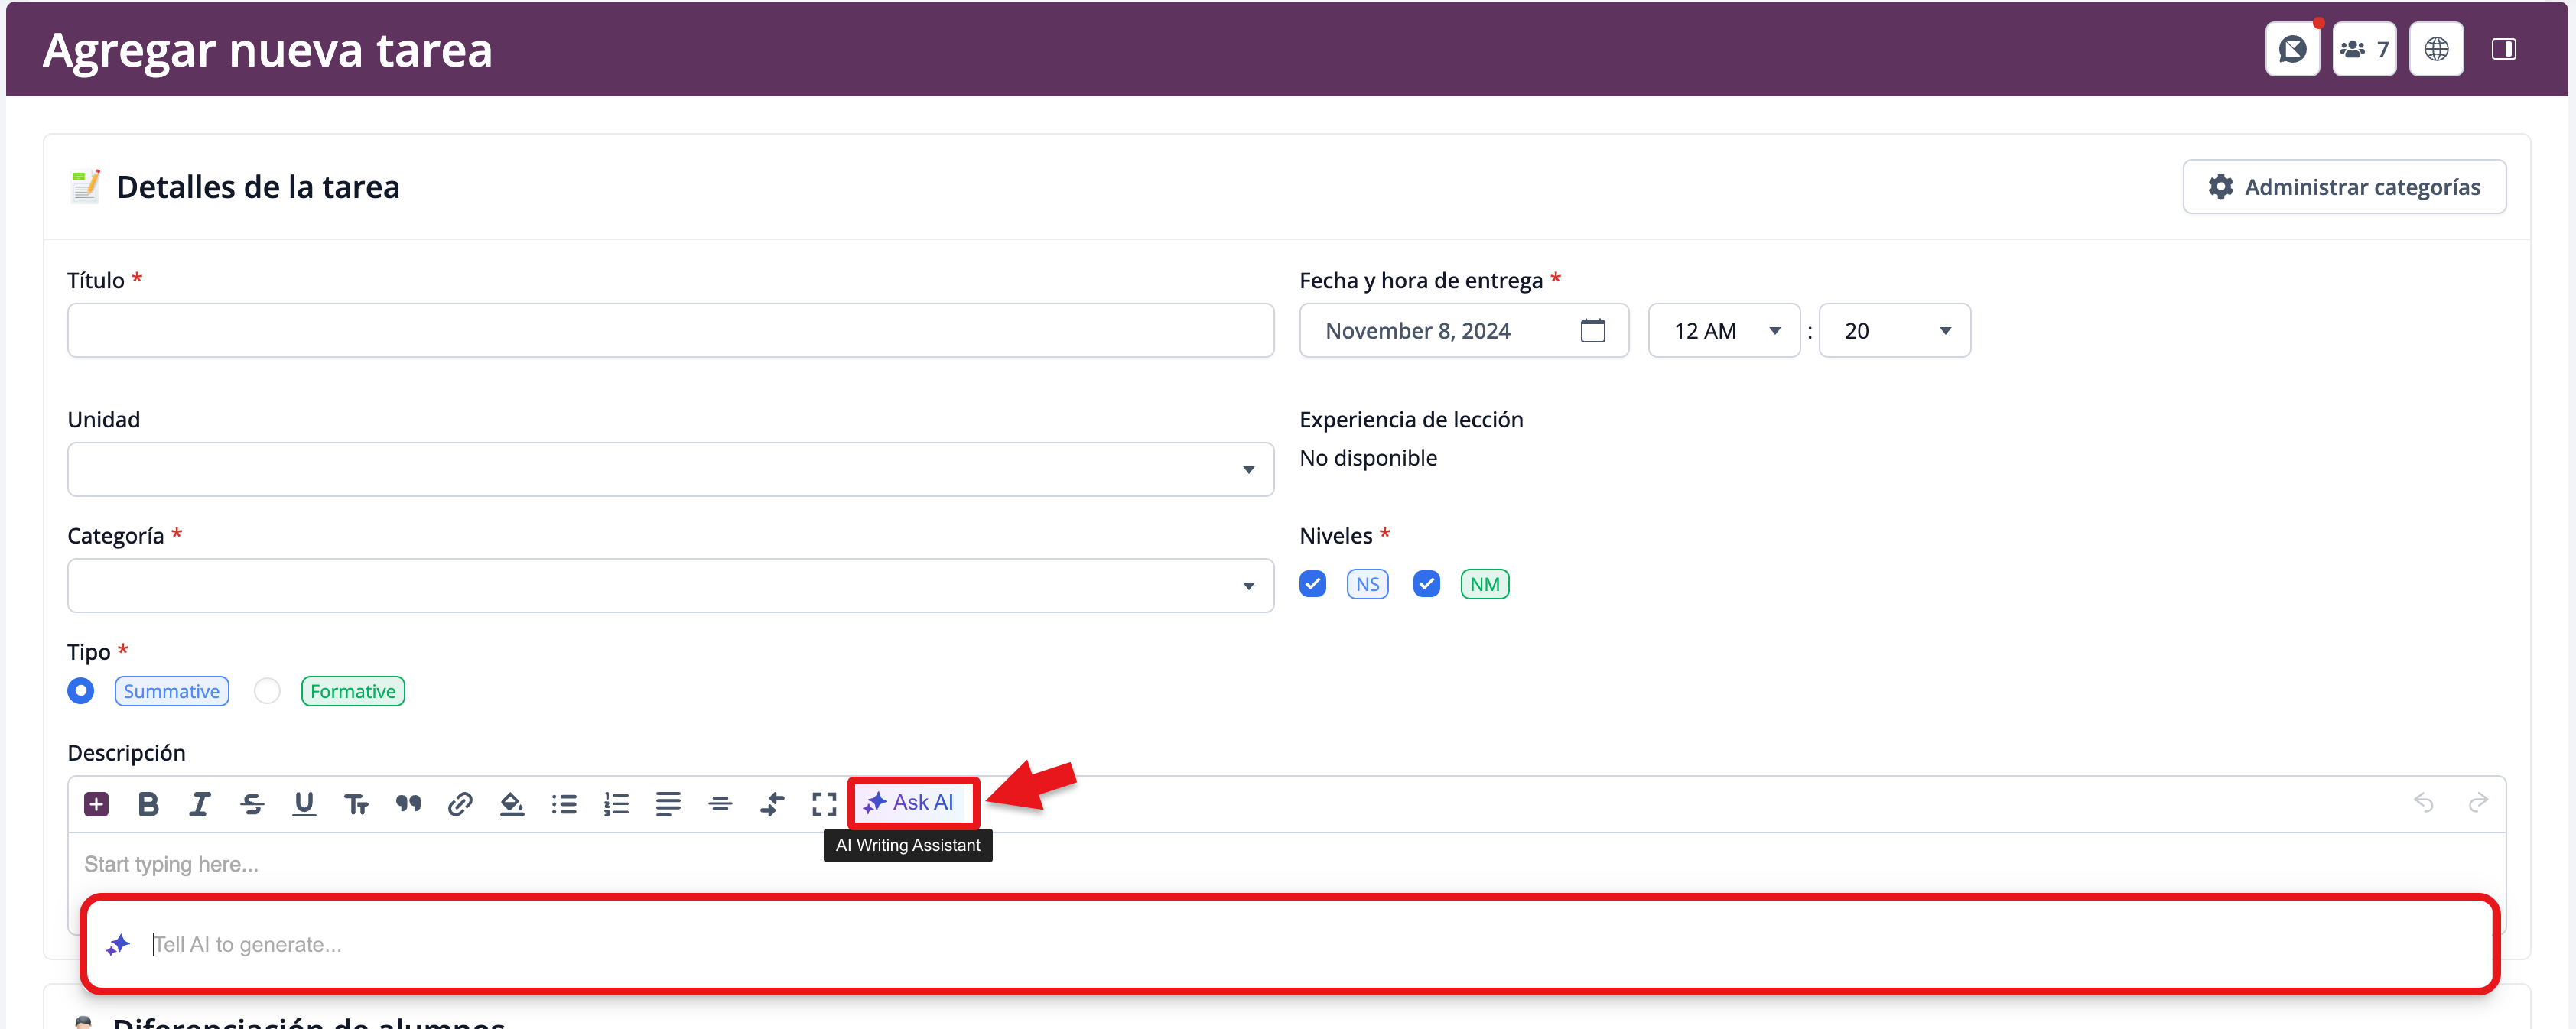Toggle bold formatting in description editor

(148, 803)
